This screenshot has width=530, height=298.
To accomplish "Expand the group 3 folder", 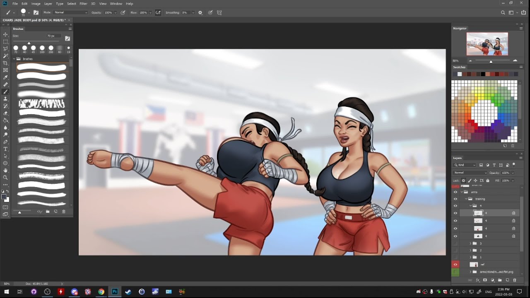I will tap(470, 243).
